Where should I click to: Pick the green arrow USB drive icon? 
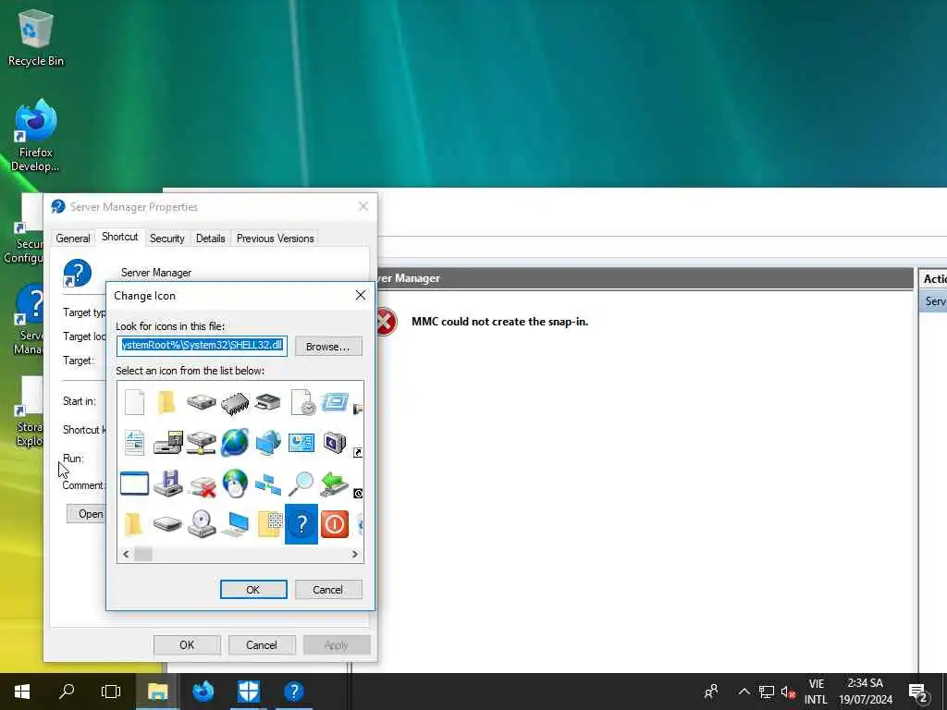point(335,484)
